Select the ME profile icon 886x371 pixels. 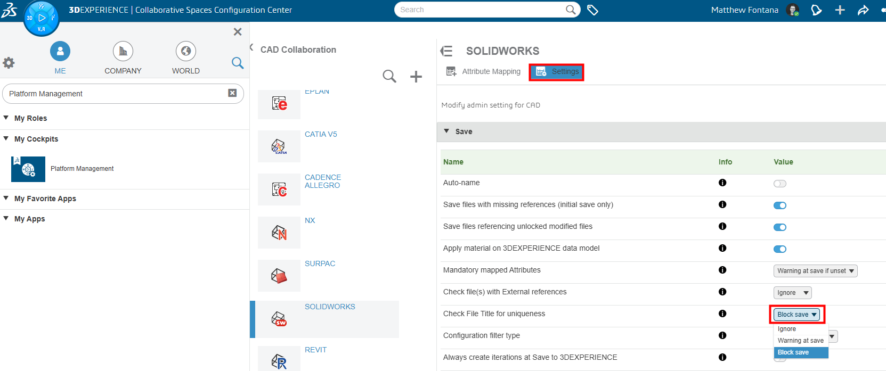point(60,51)
